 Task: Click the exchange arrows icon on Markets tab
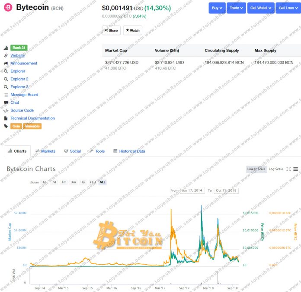click(x=37, y=151)
